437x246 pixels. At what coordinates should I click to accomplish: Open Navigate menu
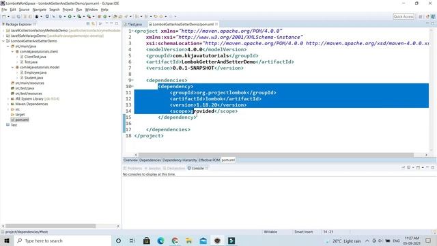click(x=40, y=10)
